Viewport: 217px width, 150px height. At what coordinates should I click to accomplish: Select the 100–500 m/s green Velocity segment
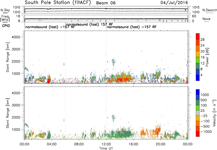tap(198, 103)
